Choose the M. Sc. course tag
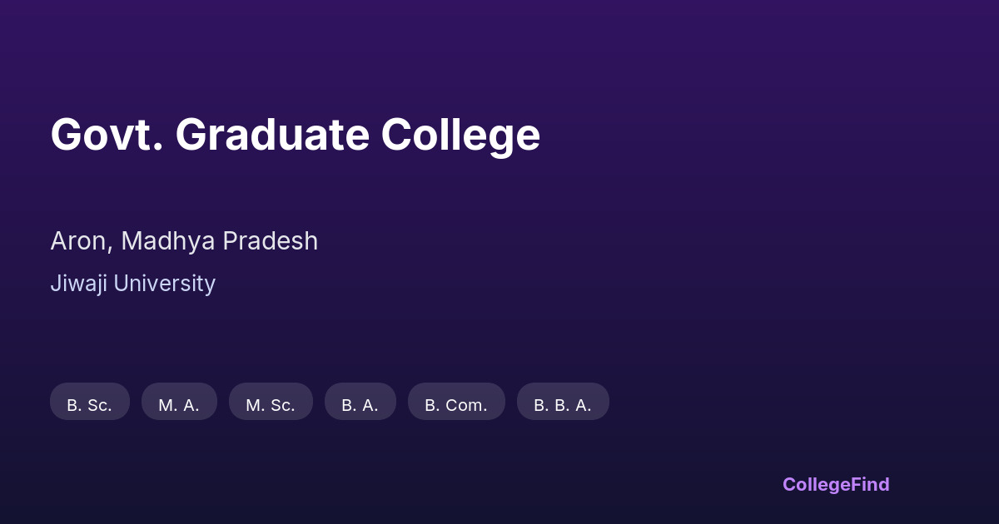This screenshot has height=524, width=999. point(271,402)
